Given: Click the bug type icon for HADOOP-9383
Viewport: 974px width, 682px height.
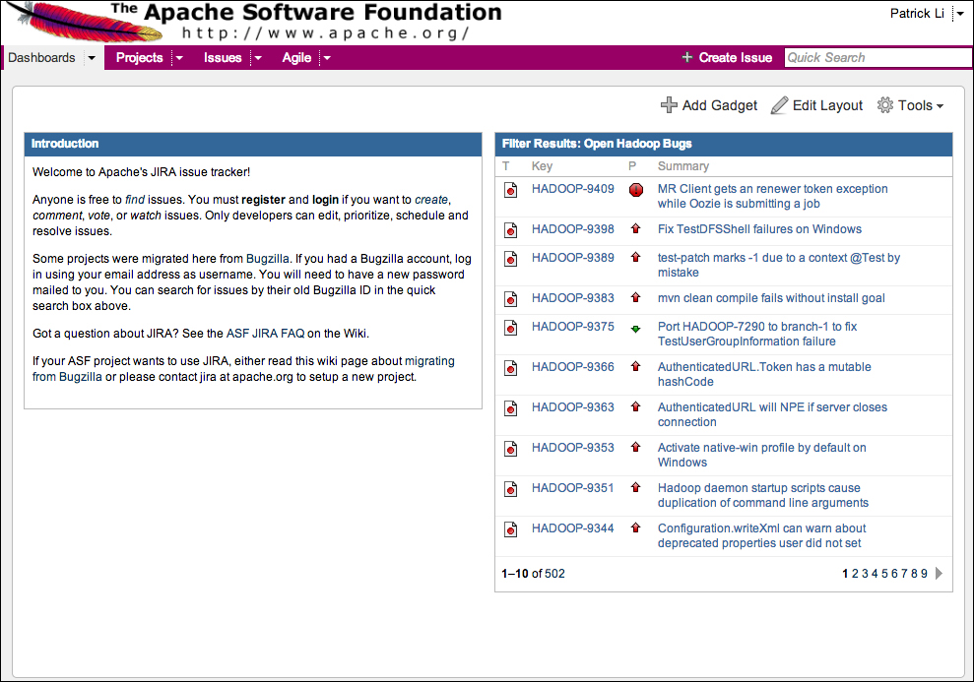Looking at the screenshot, I should pyautogui.click(x=510, y=299).
